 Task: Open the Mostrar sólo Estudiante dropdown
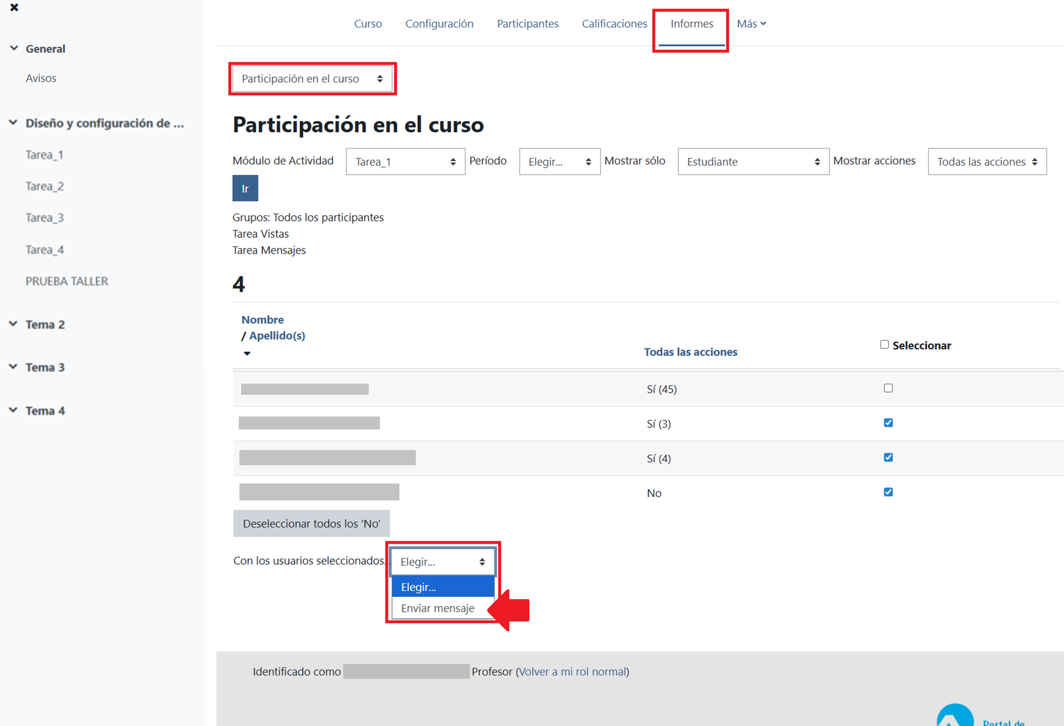tap(753, 162)
